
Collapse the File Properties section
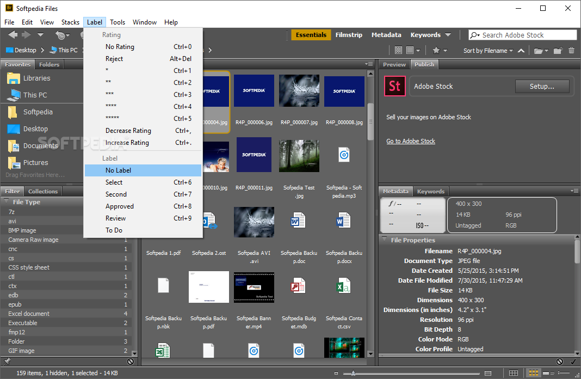click(x=384, y=240)
